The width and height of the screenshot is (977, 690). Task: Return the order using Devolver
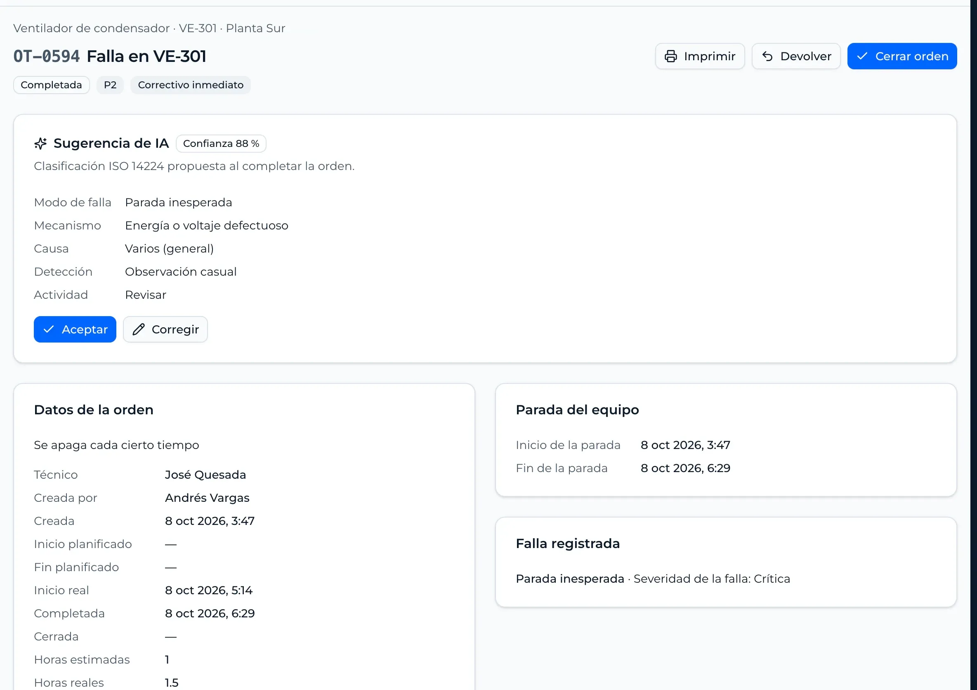pyautogui.click(x=796, y=56)
